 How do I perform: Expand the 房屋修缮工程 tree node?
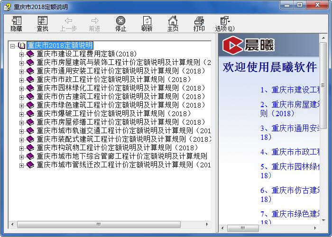(x=21, y=123)
